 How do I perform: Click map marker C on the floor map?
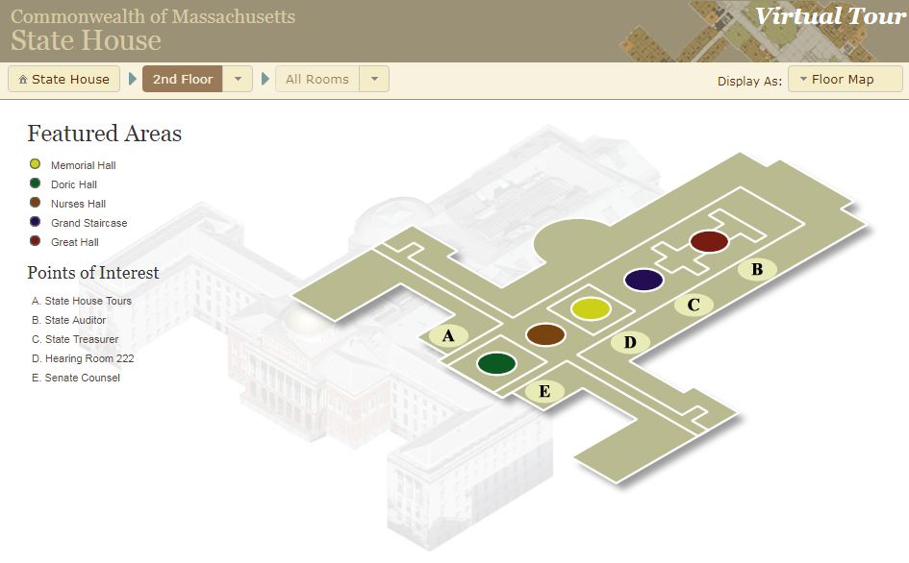[694, 305]
